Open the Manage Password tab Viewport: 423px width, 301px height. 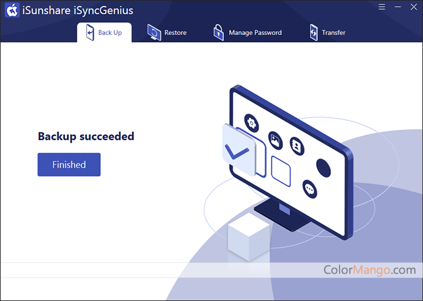255,33
